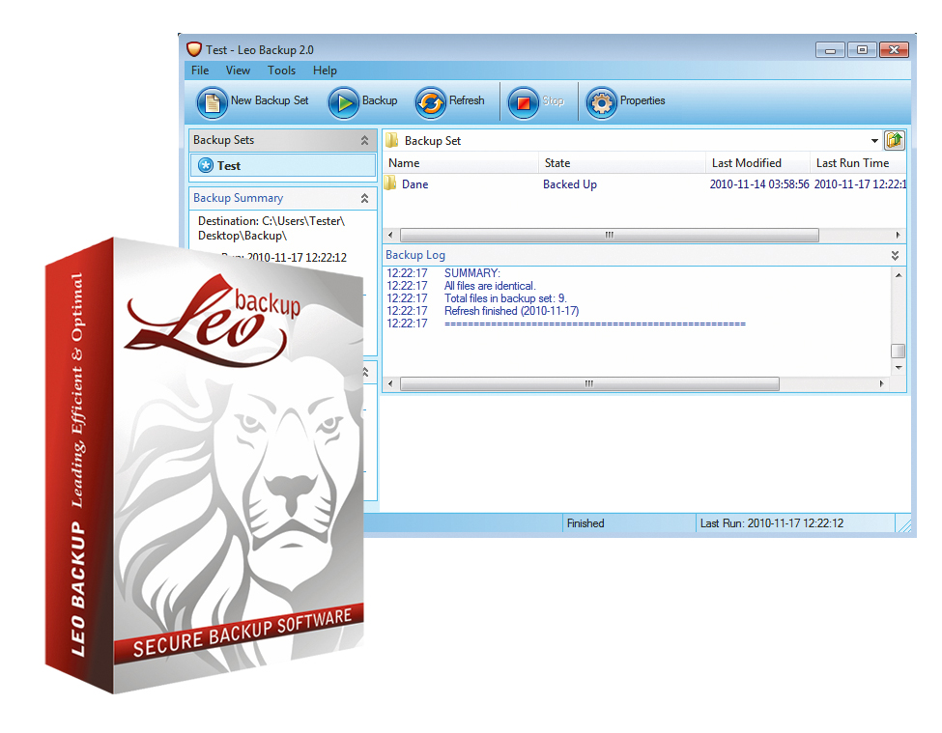
Task: Select the Dane folder icon in the list
Action: tap(391, 184)
